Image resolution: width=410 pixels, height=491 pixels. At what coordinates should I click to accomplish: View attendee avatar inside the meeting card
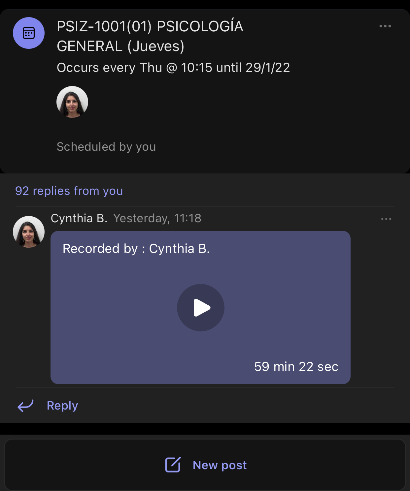pyautogui.click(x=72, y=102)
